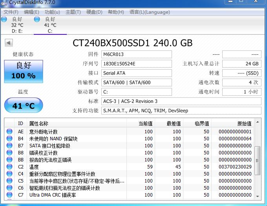
Task: Click the 属性名称 column header
Action: coord(77,124)
